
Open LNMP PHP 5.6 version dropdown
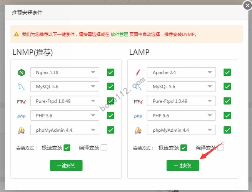coord(65,115)
